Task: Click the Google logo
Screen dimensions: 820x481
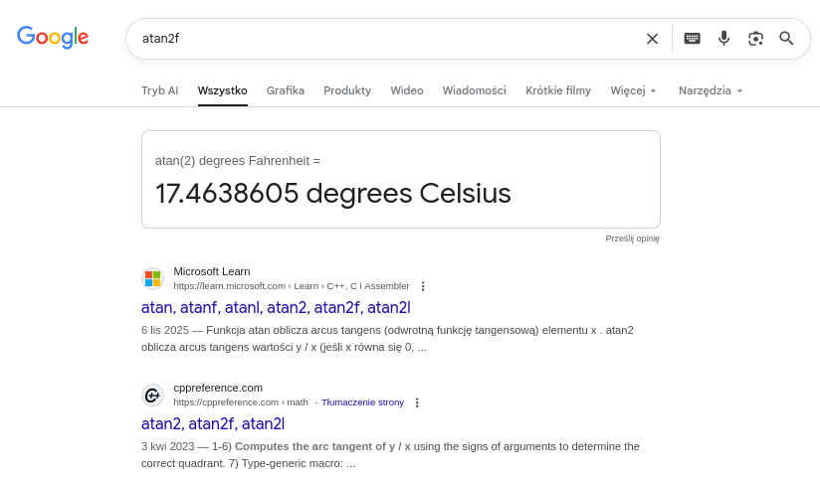Action: click(53, 37)
